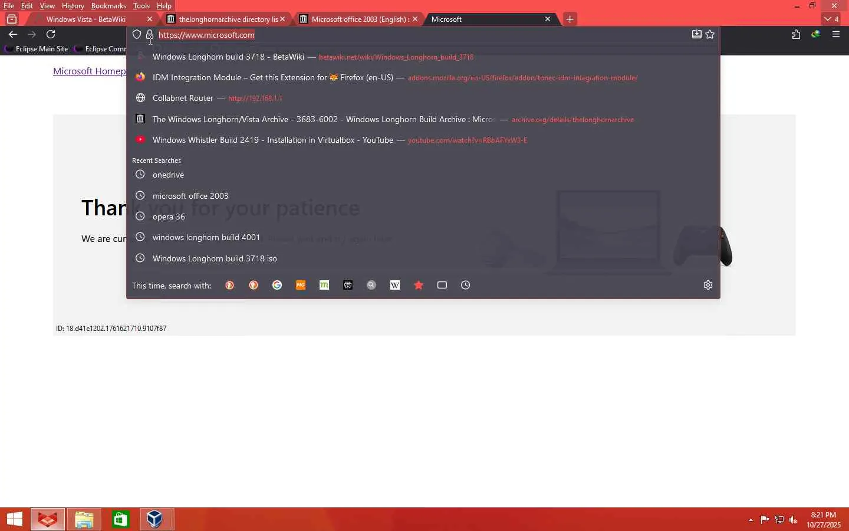This screenshot has height=531, width=849.
Task: Click the tracking protection shield icon
Action: point(137,35)
